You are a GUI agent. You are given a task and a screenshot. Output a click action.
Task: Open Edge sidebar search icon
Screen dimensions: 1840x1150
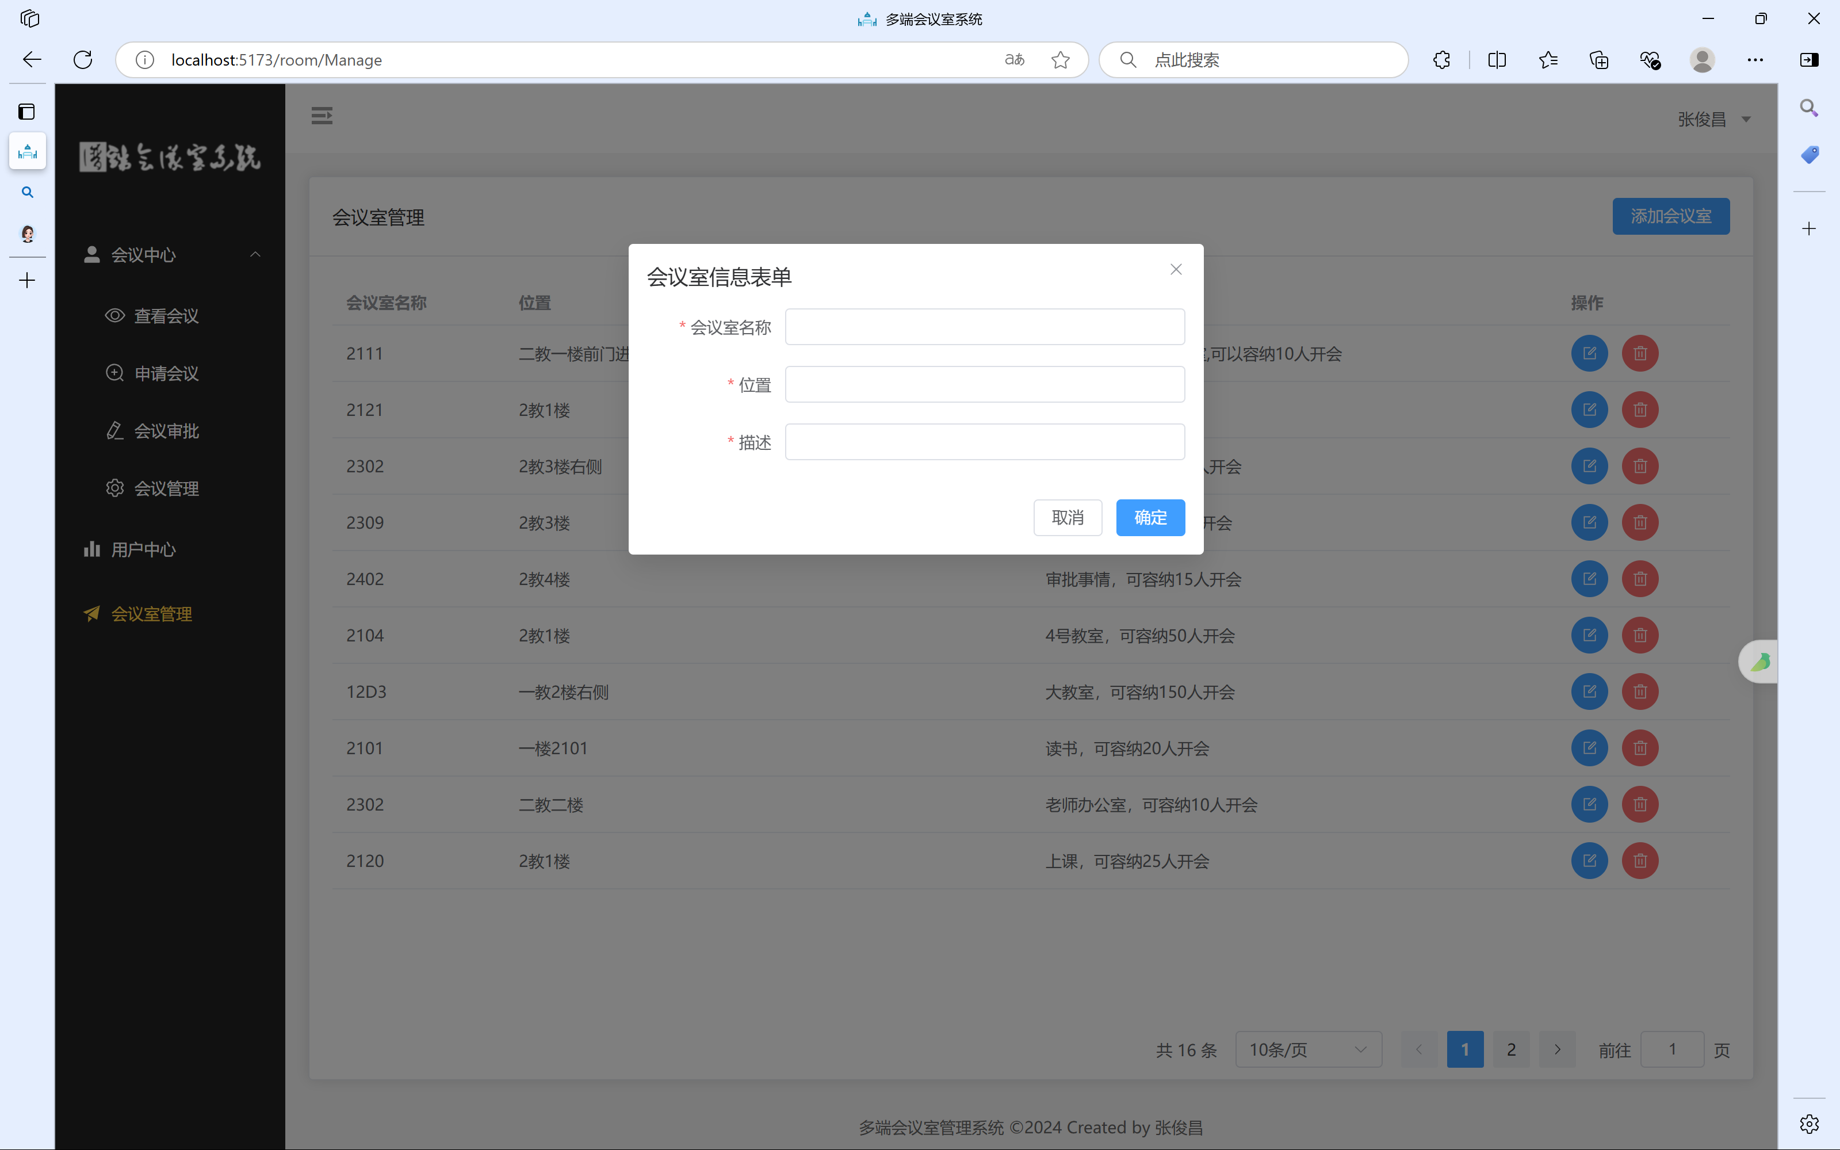pos(1809,108)
